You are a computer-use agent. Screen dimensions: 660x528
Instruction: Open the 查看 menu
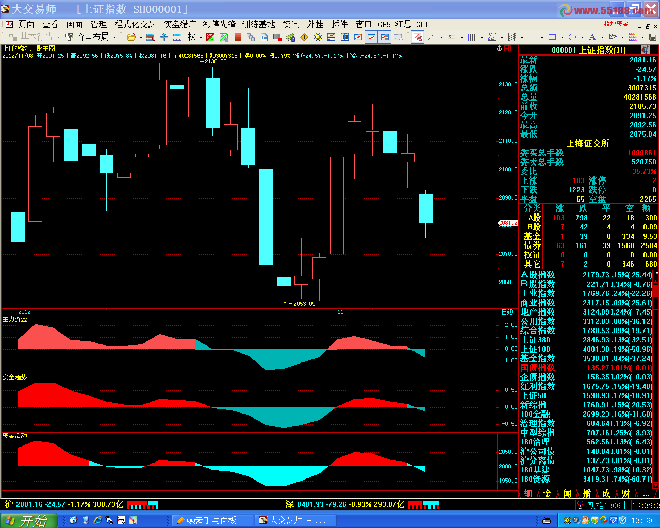tap(50, 24)
